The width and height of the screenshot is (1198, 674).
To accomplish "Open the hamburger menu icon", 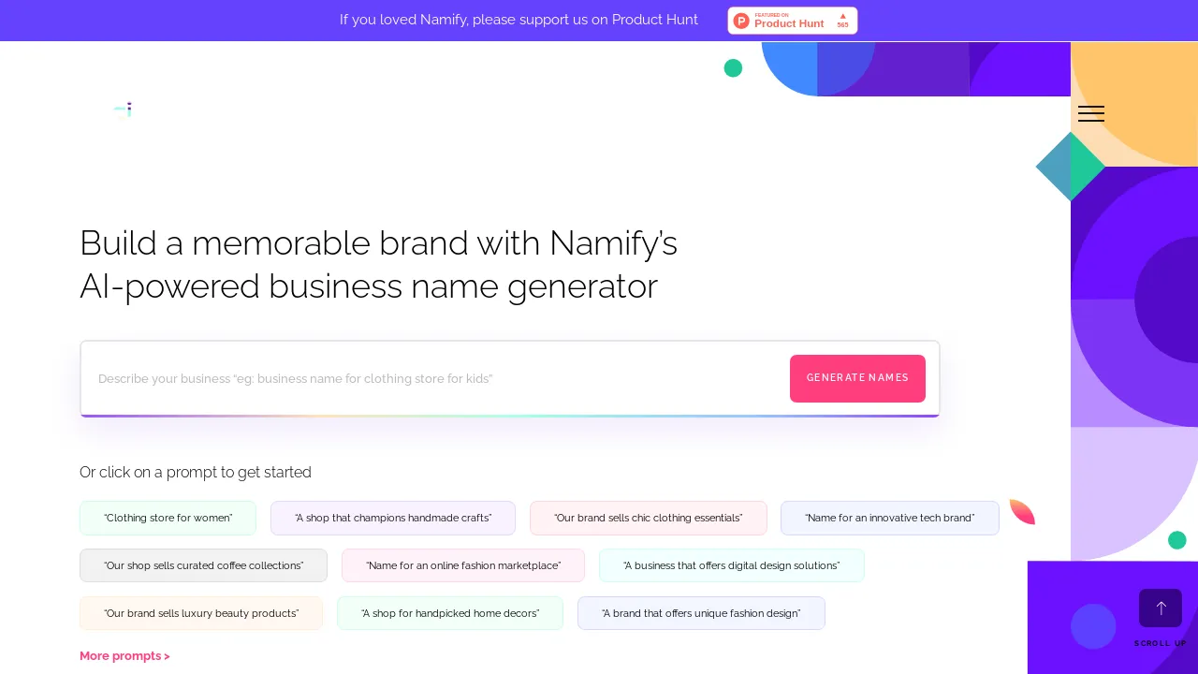I will point(1091,114).
